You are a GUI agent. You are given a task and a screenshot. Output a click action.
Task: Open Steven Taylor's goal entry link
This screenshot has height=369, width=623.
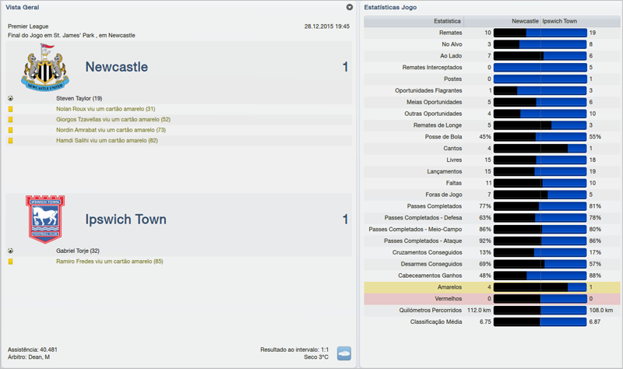click(79, 99)
